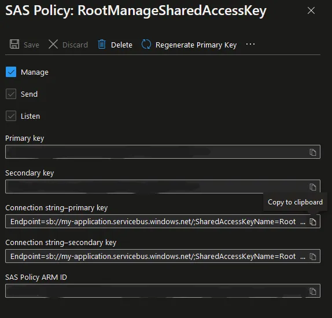
Task: Copy connection string–primary key to clipboard
Action: [313, 221]
